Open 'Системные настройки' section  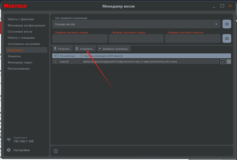tap(24, 44)
